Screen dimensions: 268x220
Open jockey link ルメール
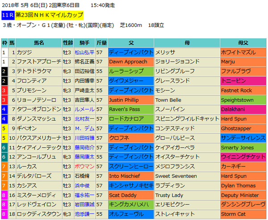pyautogui.click(x=84, y=109)
